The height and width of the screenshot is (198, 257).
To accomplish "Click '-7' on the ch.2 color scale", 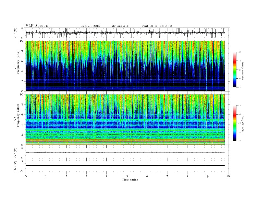I will 239,141.
